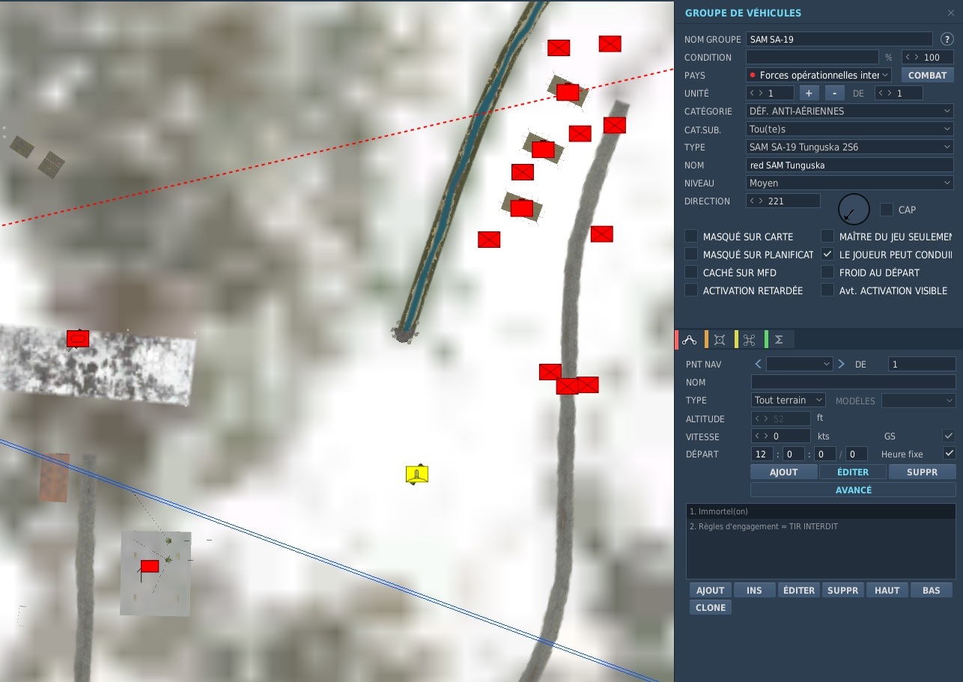
Task: Click SUPPR button beside HAUT
Action: 842,590
